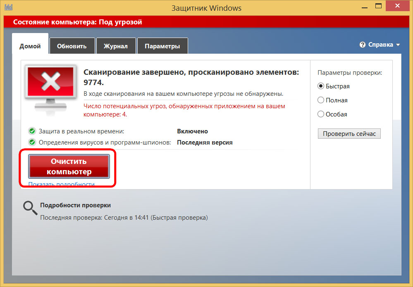Viewport: 413px width, 287px height.
Task: Expand the Справка dropdown arrow
Action: point(398,45)
